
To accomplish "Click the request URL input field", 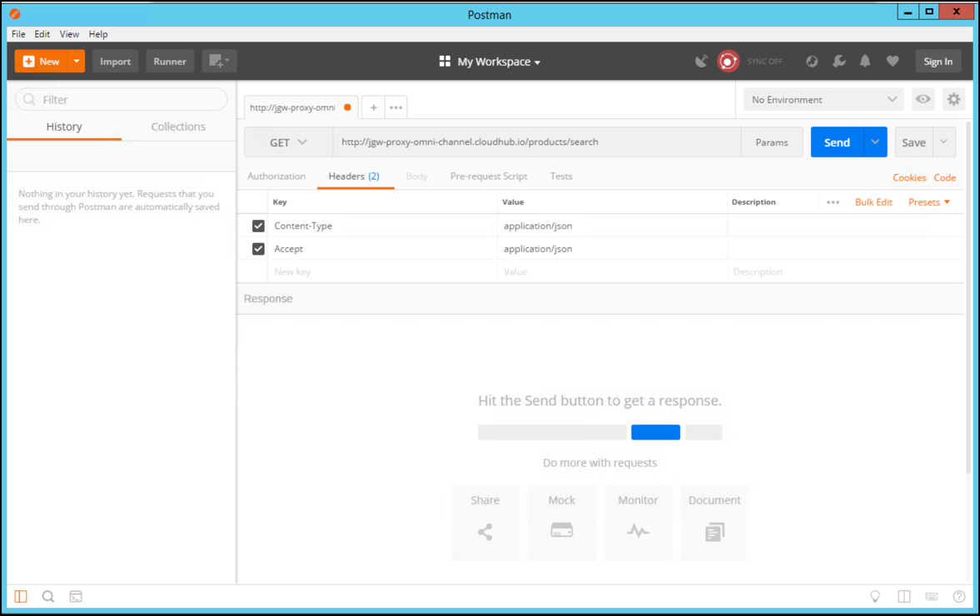I will pyautogui.click(x=537, y=142).
